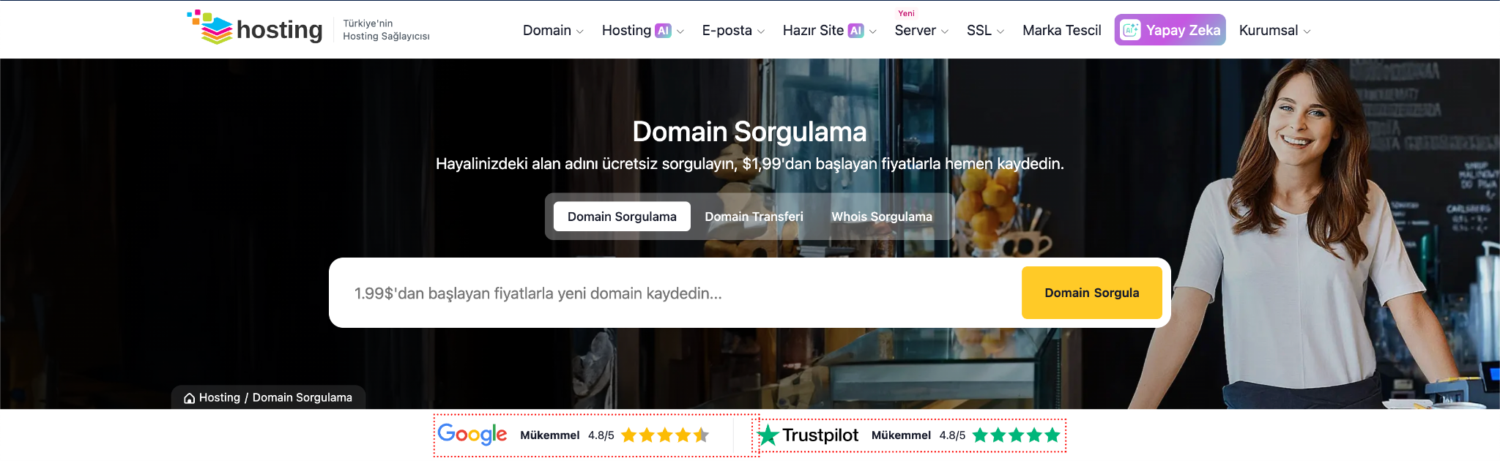Click the AI badge beside Hazır Site
This screenshot has width=1500, height=461.
pos(855,31)
